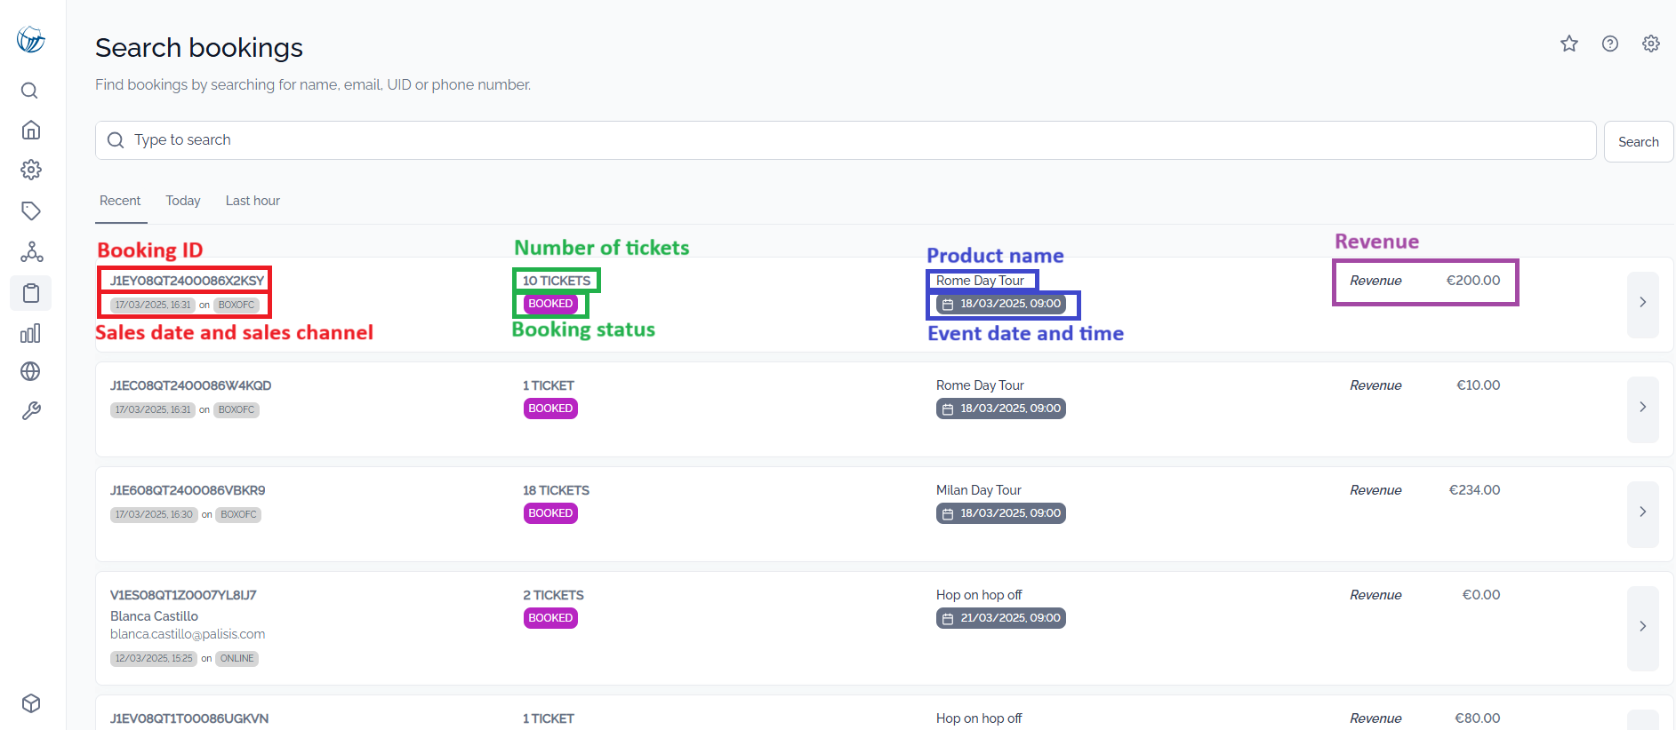Open booking ID V1ES08QT1Z0007YL8IJ7
This screenshot has height=730, width=1676.
[183, 595]
